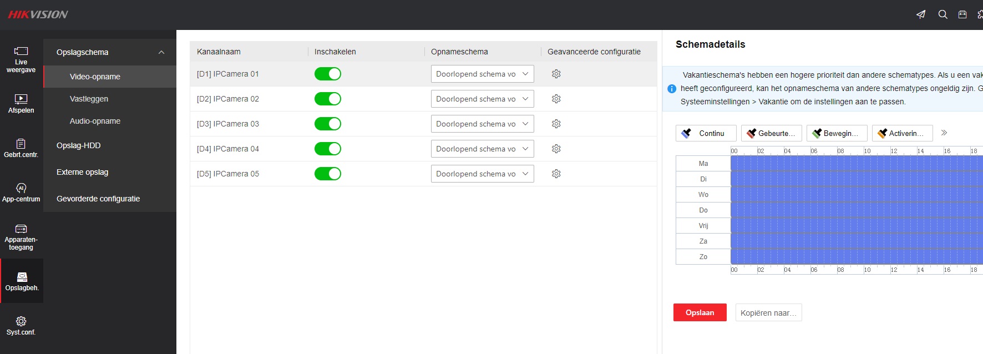Expand more schedule types double-chevron
This screenshot has height=354, width=983.
click(x=944, y=133)
